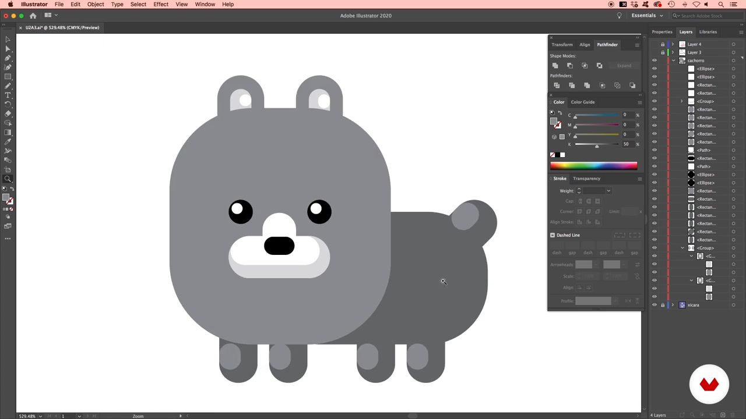Collapse the cachorro layer
Screen dimensions: 746x419
[x=673, y=61]
